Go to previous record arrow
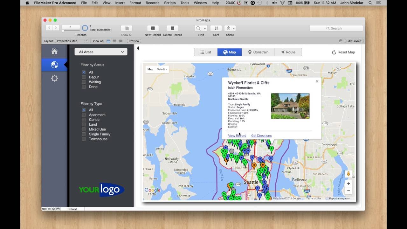Screen dimensions: 407x229 (x=49, y=28)
